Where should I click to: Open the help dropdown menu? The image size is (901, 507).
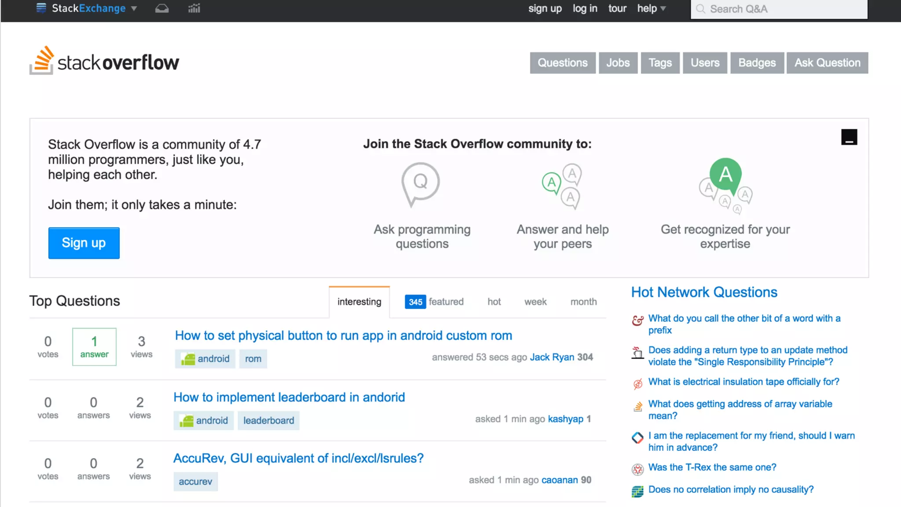click(652, 8)
